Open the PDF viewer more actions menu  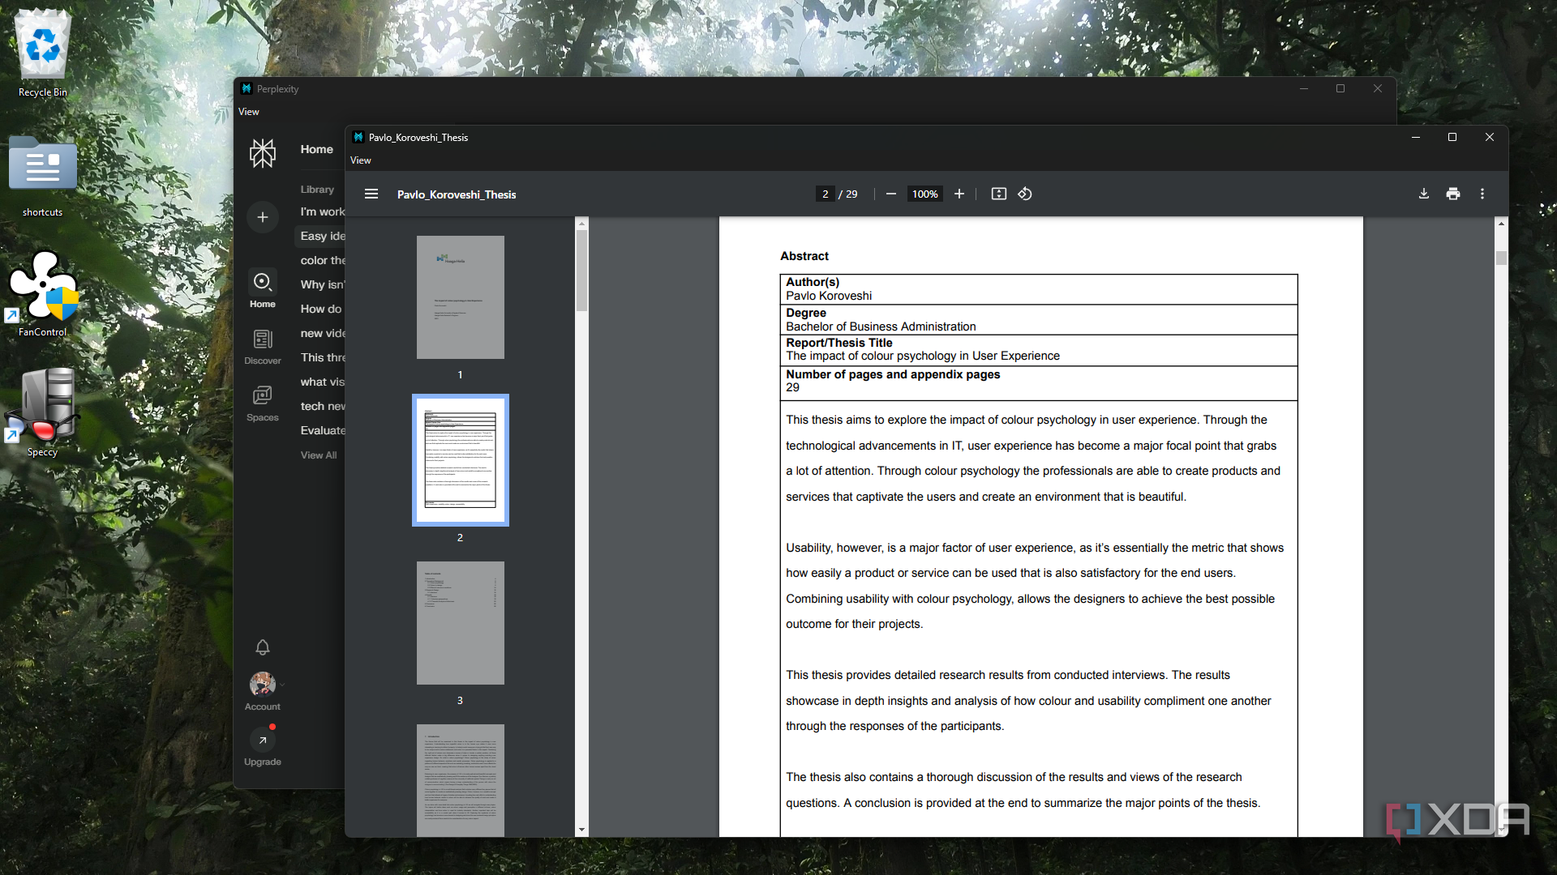click(1482, 194)
